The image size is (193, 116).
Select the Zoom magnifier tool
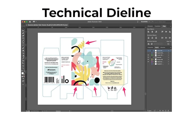pyautogui.click(x=23, y=68)
